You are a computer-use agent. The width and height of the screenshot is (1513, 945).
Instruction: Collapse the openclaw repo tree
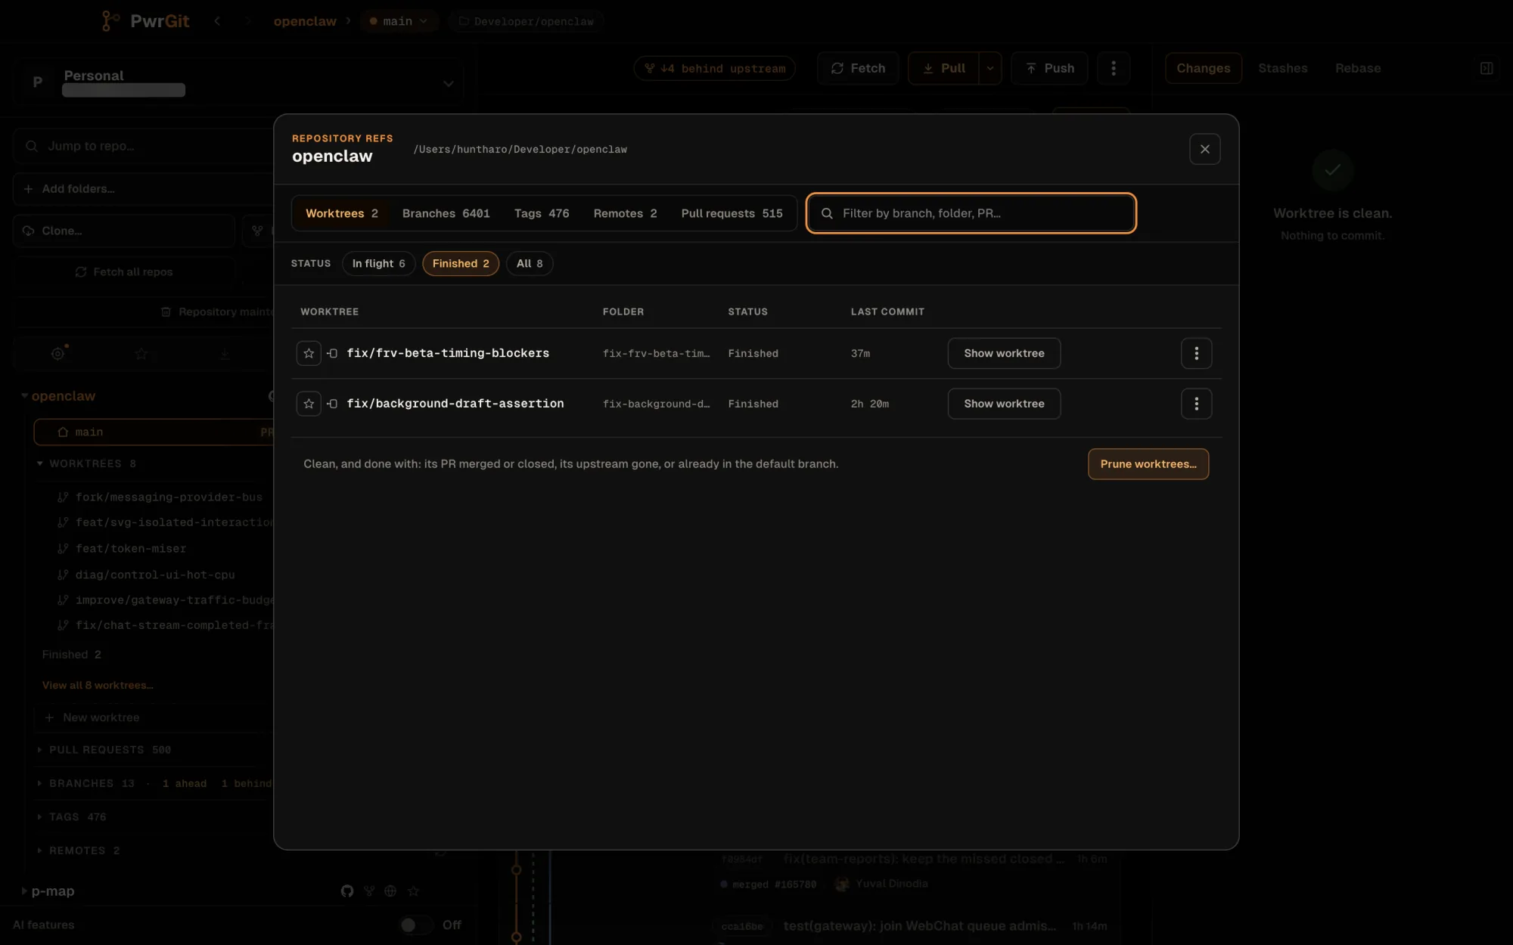(24, 395)
